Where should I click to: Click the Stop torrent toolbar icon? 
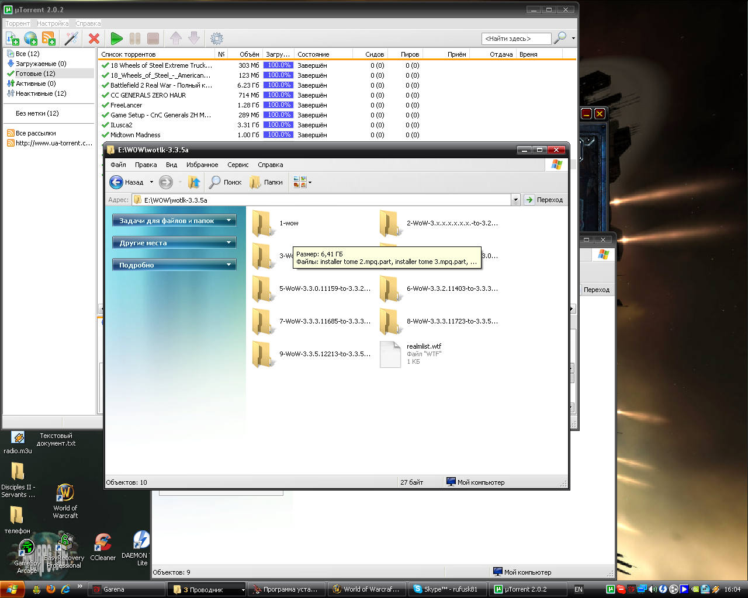point(153,39)
